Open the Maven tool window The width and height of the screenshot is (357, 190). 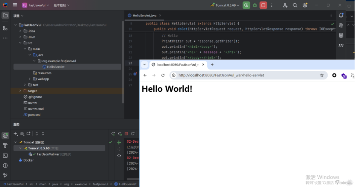tap(341, 45)
